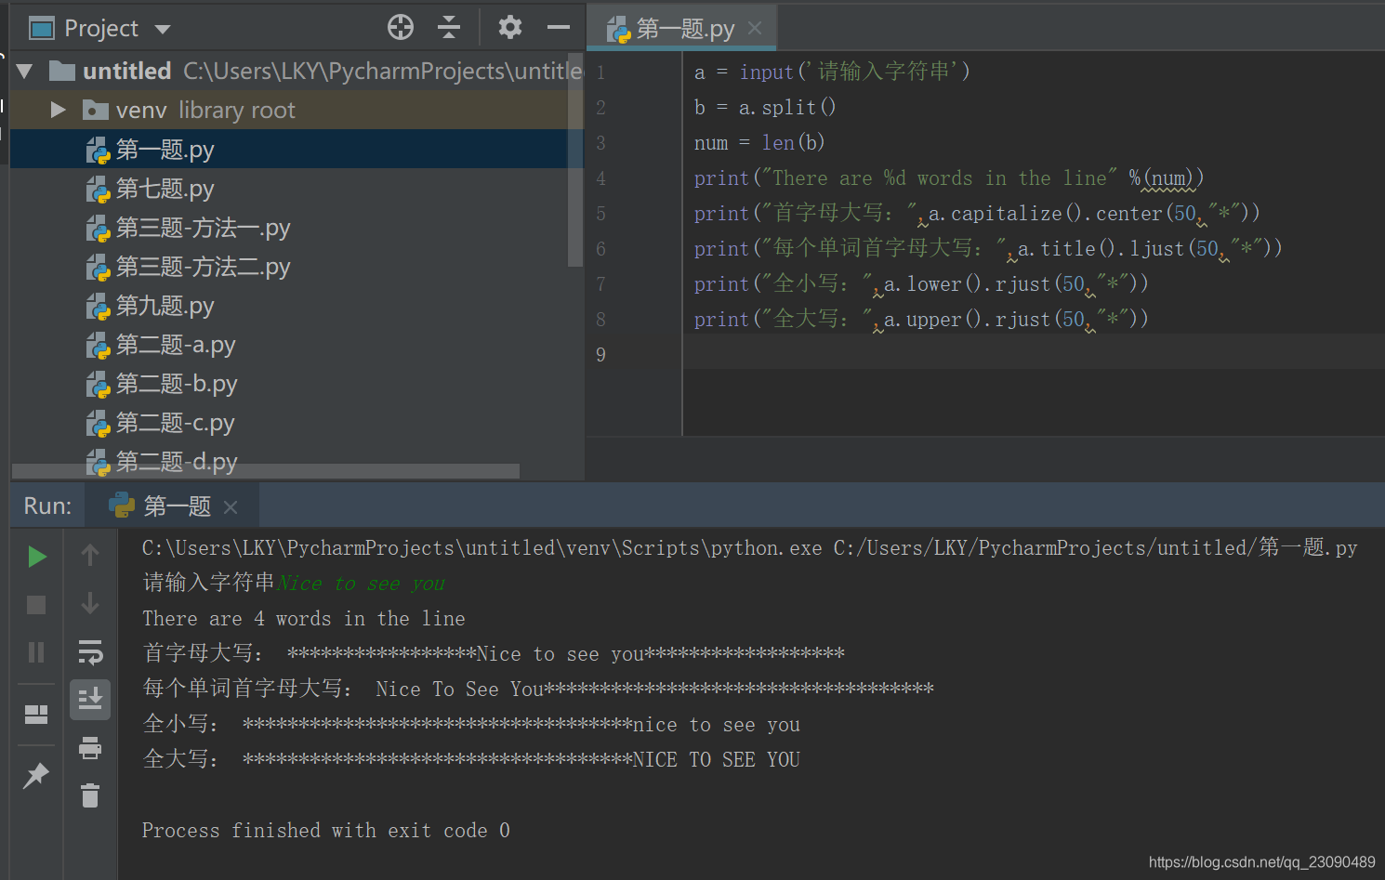1385x880 pixels.
Task: Click 'There are 4 words in the line' output
Action: pyautogui.click(x=304, y=619)
